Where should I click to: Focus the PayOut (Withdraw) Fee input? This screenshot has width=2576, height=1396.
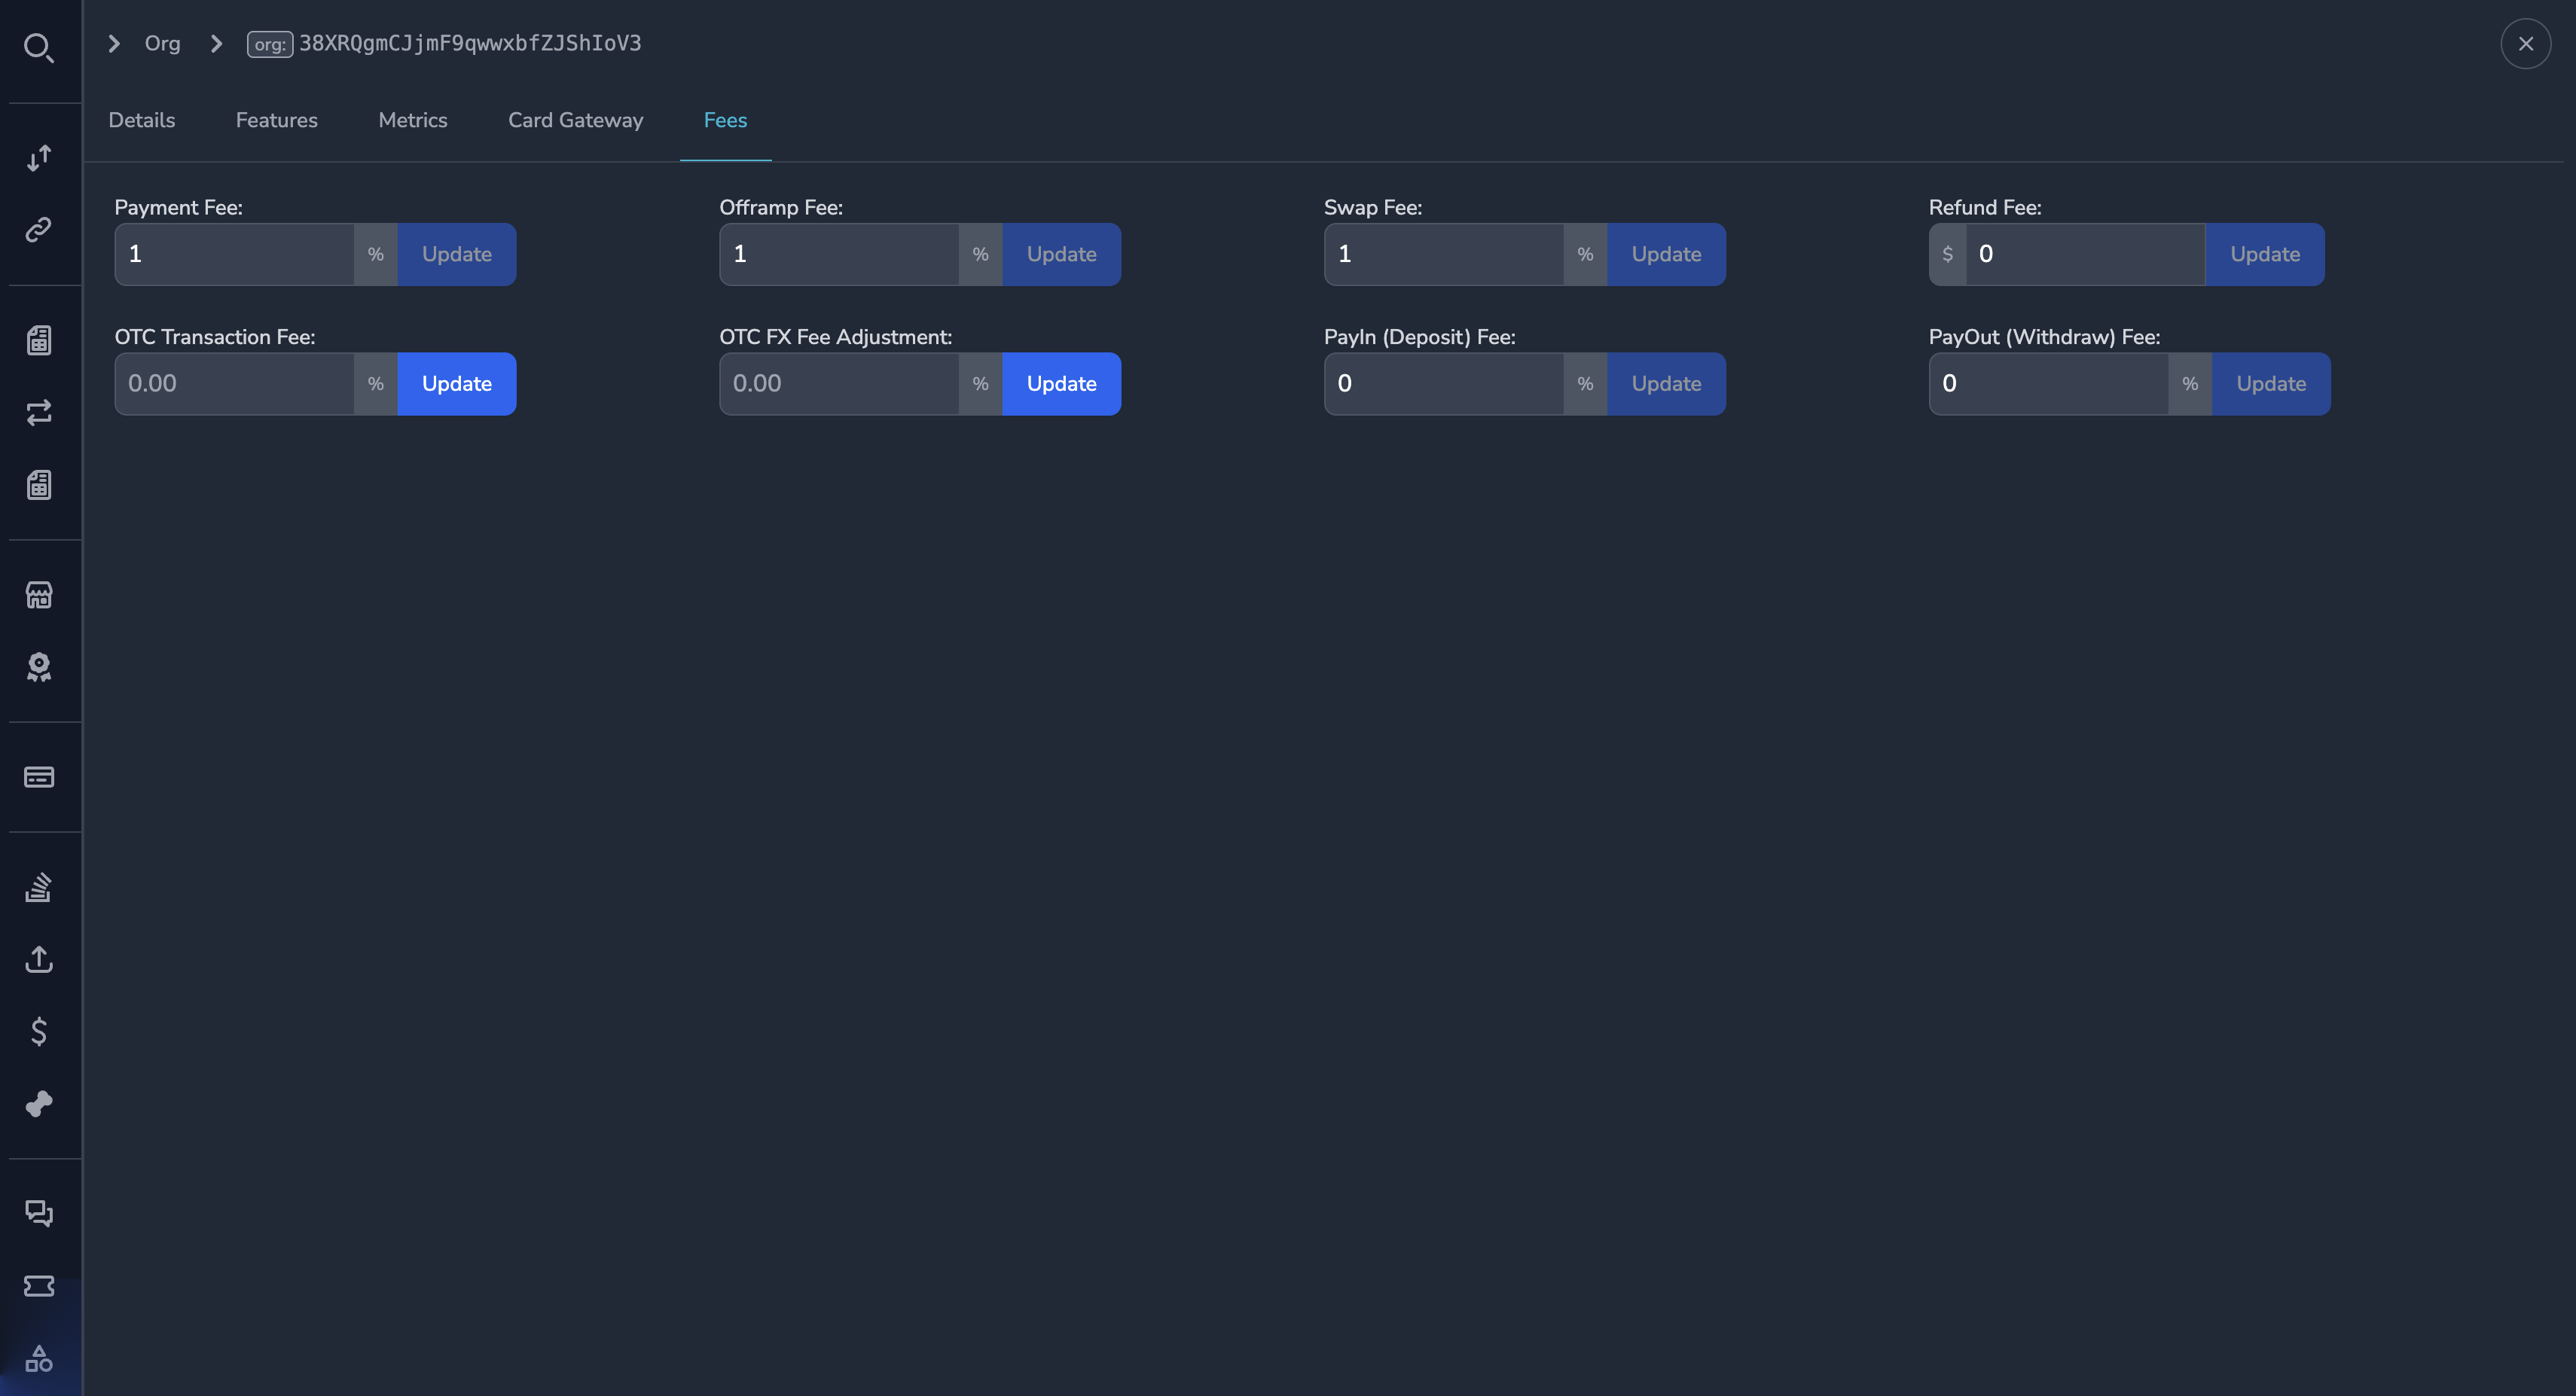click(2049, 384)
